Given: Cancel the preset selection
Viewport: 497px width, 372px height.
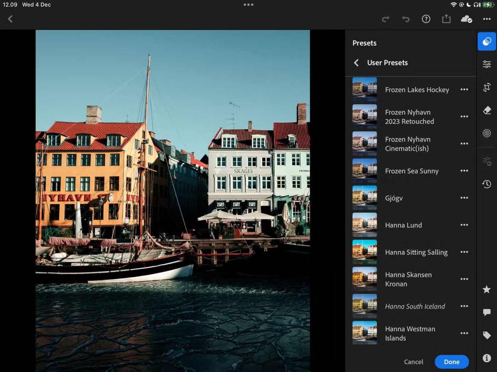Looking at the screenshot, I should [x=413, y=362].
